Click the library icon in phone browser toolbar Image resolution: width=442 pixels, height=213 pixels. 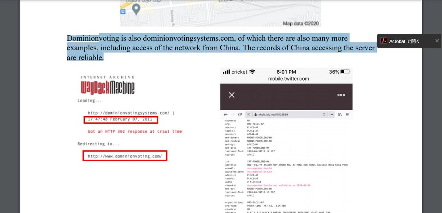[340, 115]
